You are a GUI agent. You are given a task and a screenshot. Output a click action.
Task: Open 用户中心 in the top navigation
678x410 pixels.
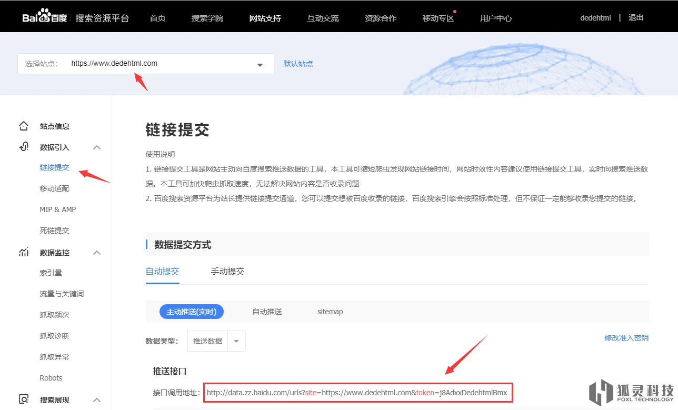coord(496,18)
